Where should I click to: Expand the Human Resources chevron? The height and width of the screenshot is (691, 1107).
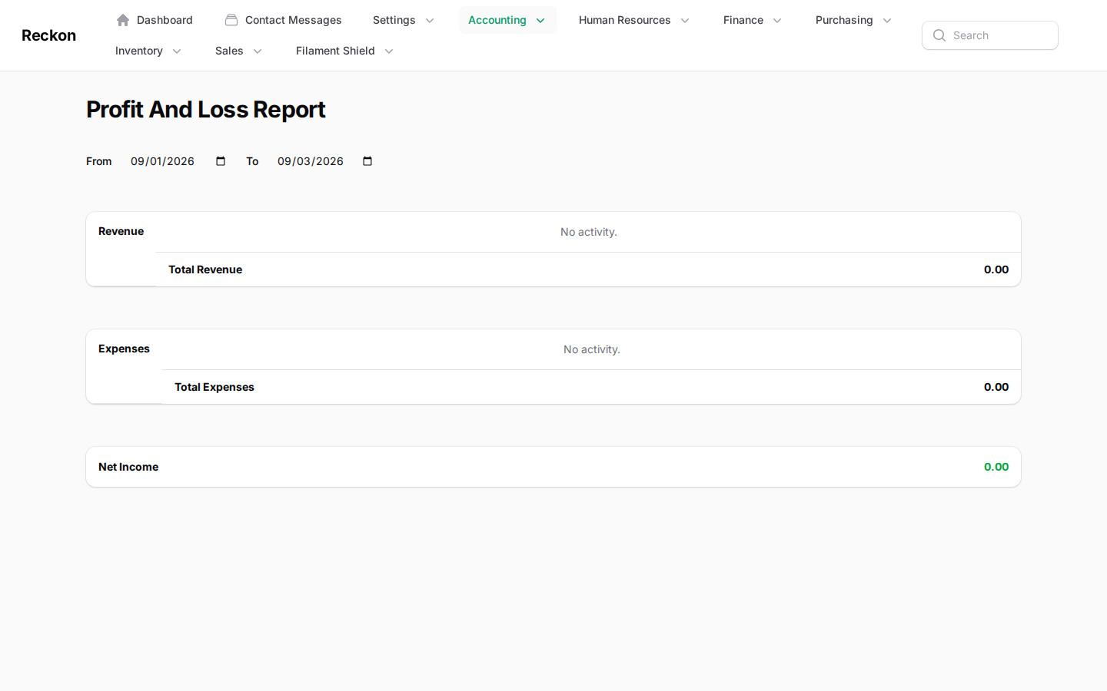point(685,21)
